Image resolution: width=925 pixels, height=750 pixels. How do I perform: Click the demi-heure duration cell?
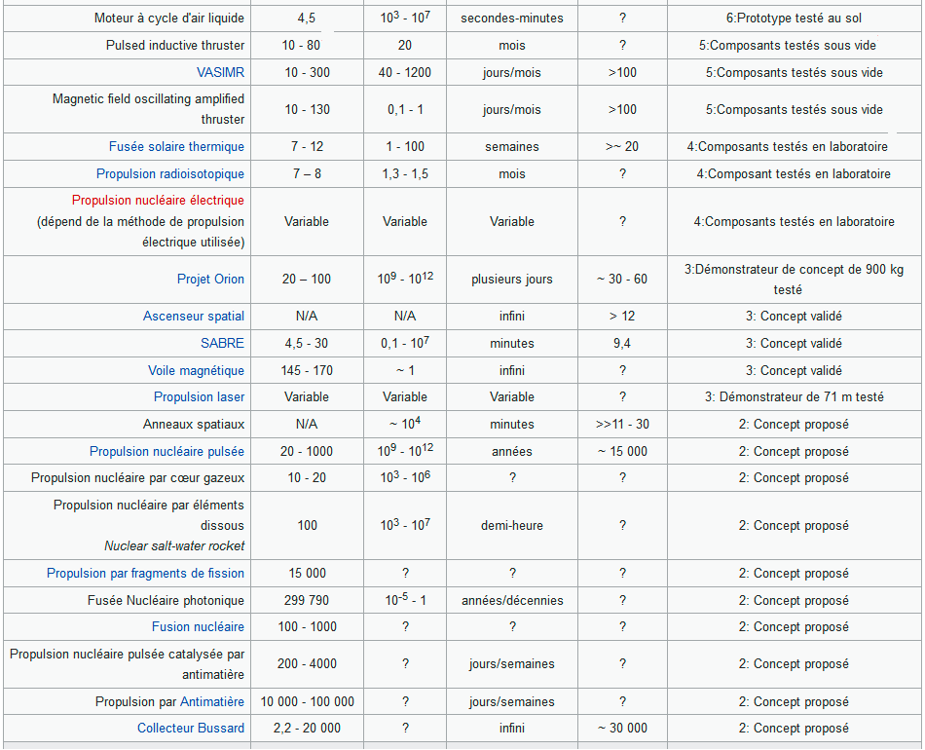511,526
